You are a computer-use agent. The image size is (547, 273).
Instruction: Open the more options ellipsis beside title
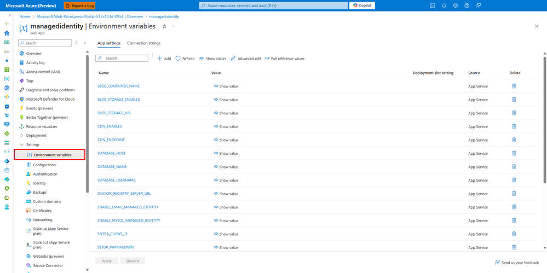(x=174, y=26)
